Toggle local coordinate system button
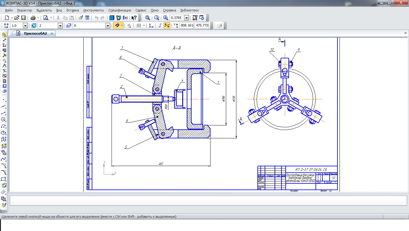409x231 pixels. [x=151, y=26]
